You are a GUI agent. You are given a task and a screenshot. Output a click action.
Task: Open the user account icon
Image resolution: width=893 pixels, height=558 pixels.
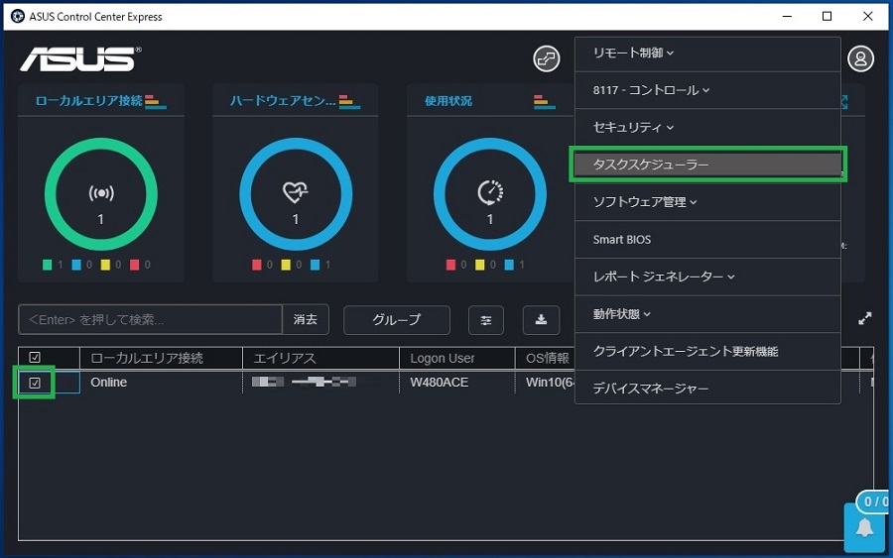860,58
